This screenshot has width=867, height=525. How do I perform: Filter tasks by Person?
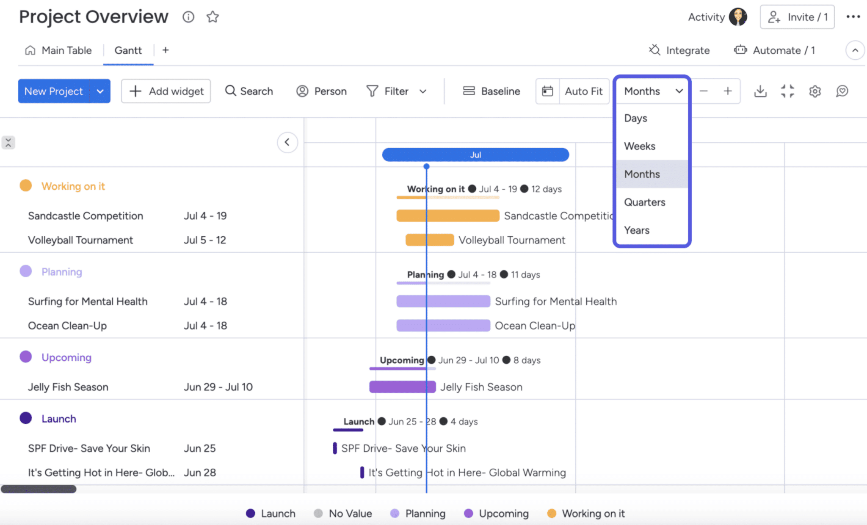[321, 91]
